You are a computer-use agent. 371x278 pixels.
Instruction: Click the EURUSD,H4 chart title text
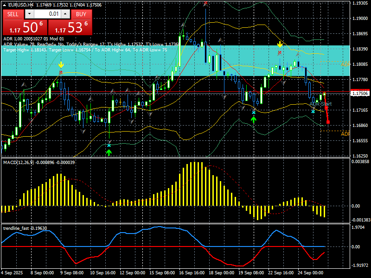click(x=20, y=5)
